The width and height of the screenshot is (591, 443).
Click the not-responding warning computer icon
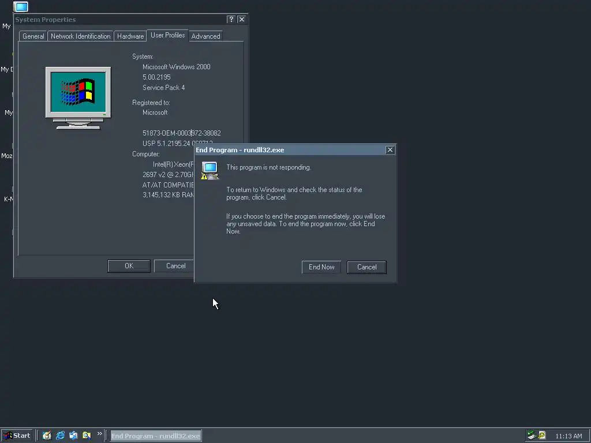click(210, 170)
